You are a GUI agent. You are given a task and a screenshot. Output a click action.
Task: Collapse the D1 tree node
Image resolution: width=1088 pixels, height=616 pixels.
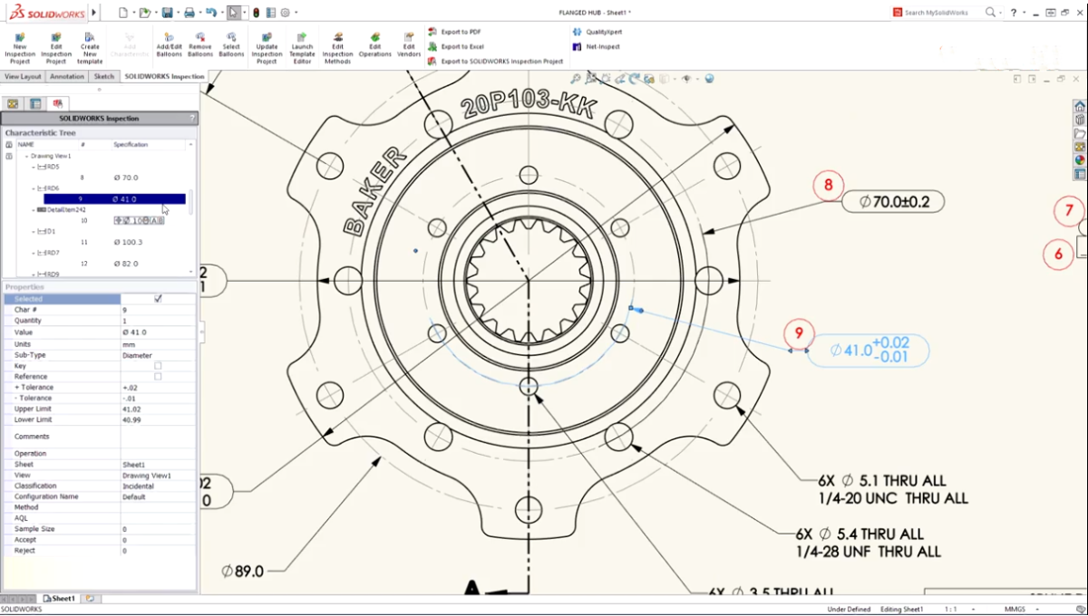pyautogui.click(x=34, y=232)
